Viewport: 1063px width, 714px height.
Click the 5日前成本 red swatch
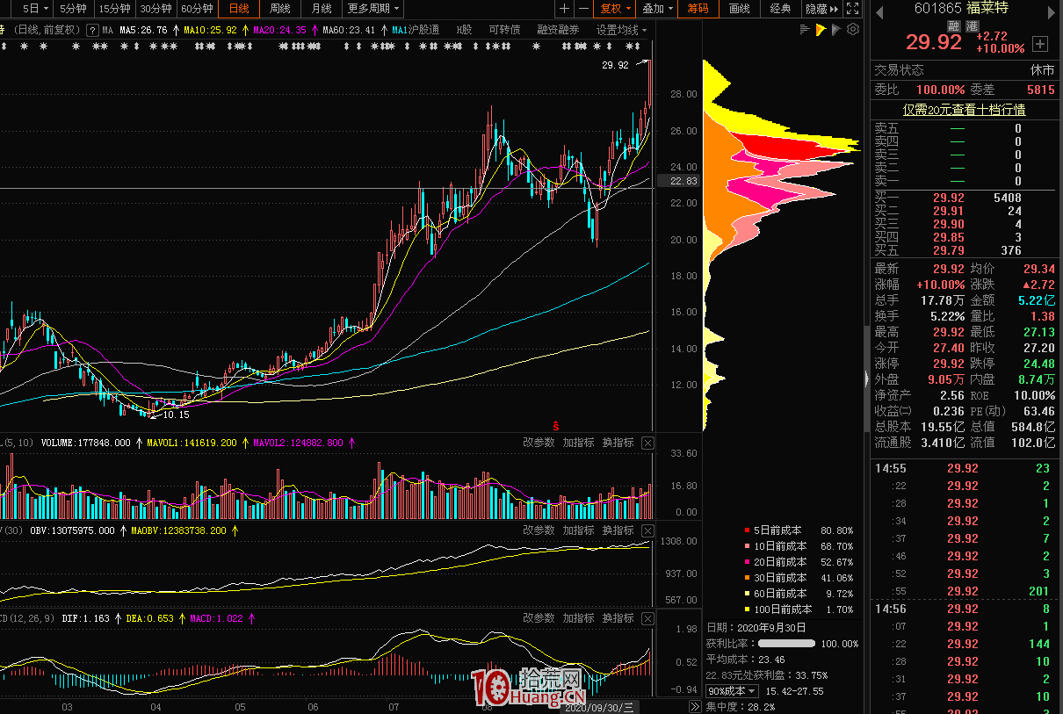748,530
